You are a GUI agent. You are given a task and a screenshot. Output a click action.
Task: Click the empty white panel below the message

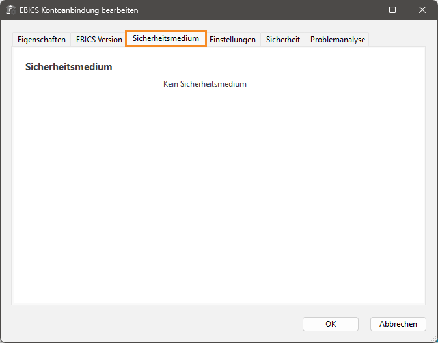pos(219,195)
